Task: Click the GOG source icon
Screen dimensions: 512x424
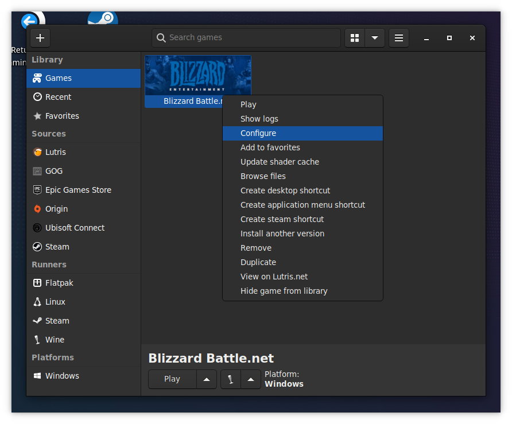Action: click(x=37, y=171)
